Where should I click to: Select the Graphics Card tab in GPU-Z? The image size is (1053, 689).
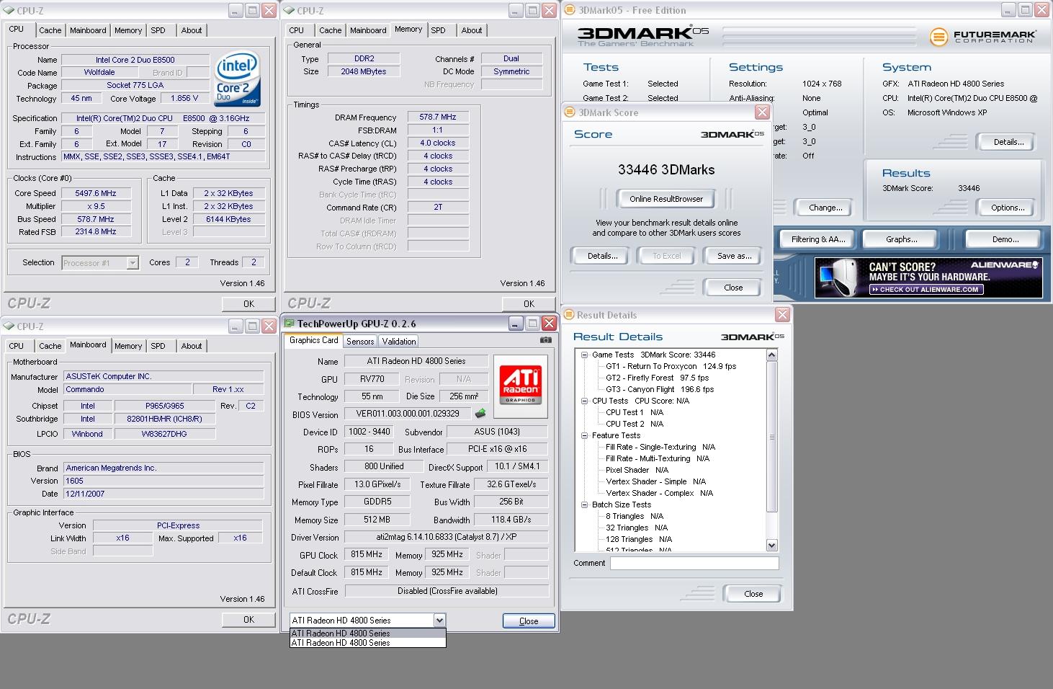click(x=313, y=340)
